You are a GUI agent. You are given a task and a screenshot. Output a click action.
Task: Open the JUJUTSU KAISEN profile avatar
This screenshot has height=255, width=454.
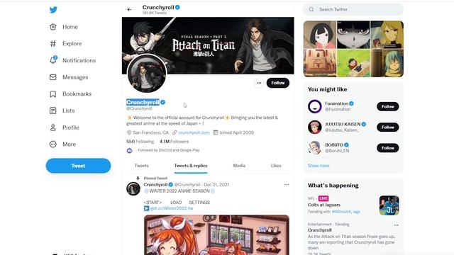click(x=315, y=127)
